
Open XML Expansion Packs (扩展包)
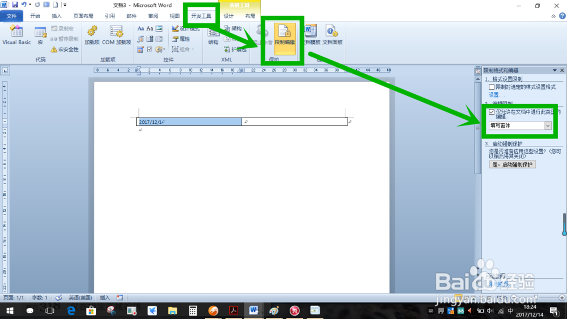tap(235, 49)
